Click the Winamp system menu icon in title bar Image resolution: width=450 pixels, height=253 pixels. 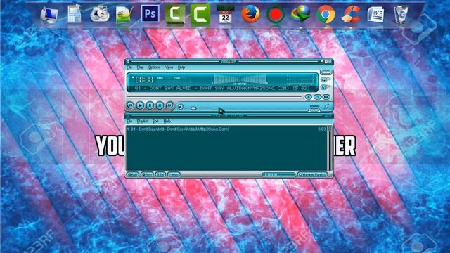[x=128, y=62]
